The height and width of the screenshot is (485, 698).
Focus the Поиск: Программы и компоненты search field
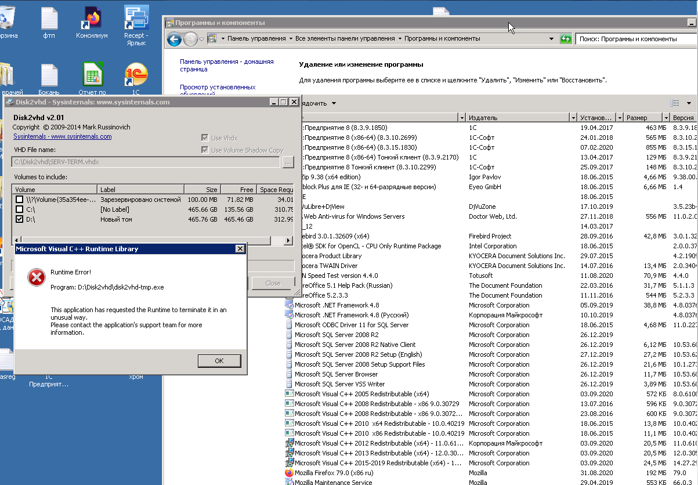pyautogui.click(x=636, y=39)
